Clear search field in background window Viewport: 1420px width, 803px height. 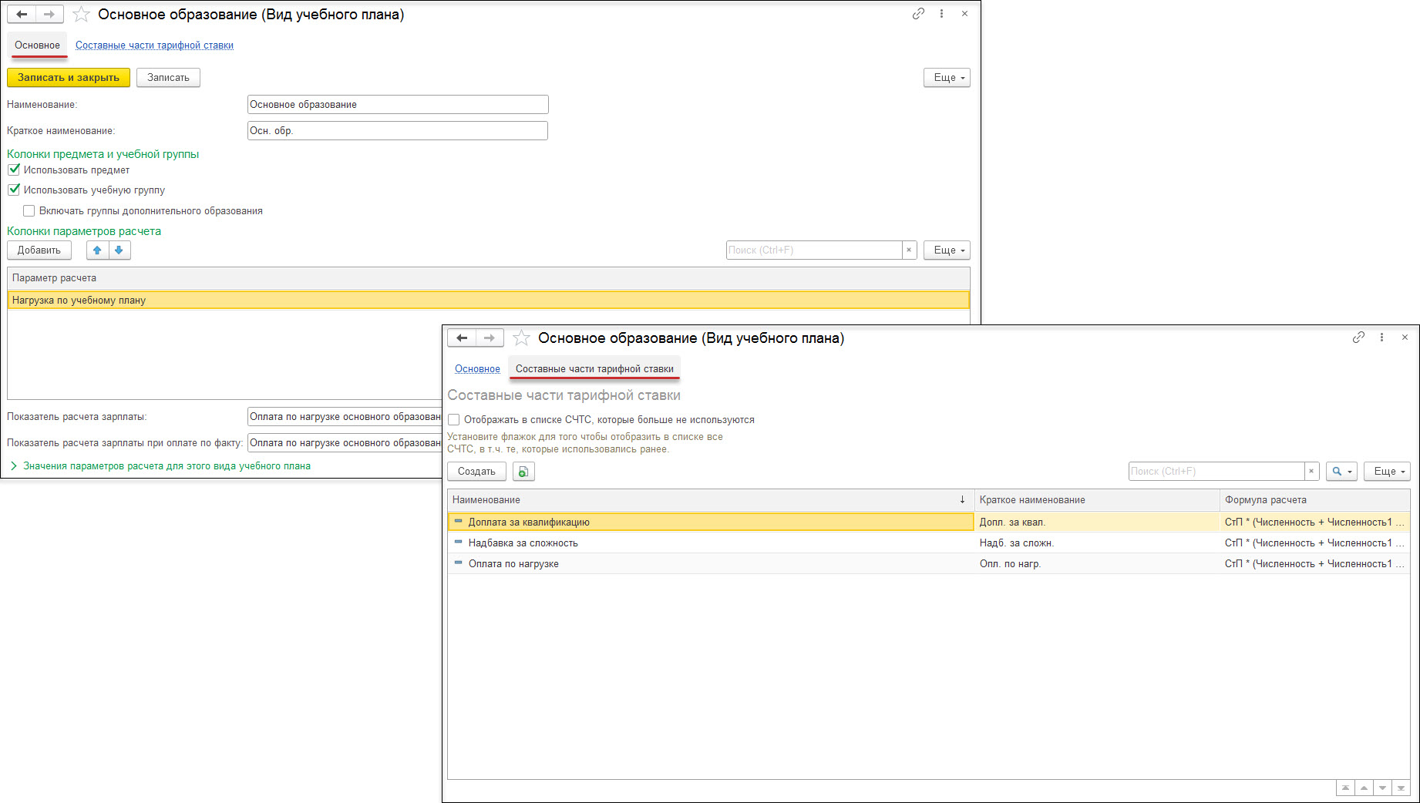point(909,250)
